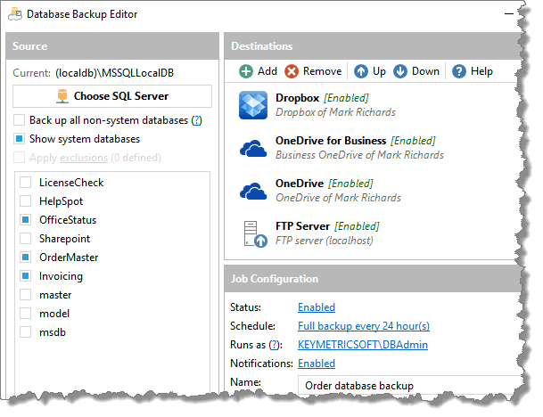Uncheck the OrderMaster database
This screenshot has width=543, height=417.
(26, 258)
